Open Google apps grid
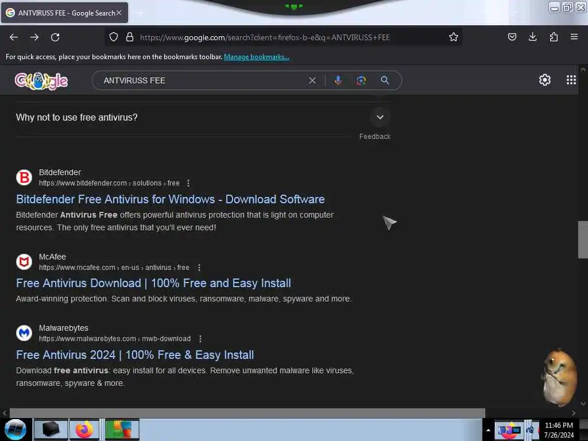This screenshot has height=441, width=588. [x=571, y=80]
